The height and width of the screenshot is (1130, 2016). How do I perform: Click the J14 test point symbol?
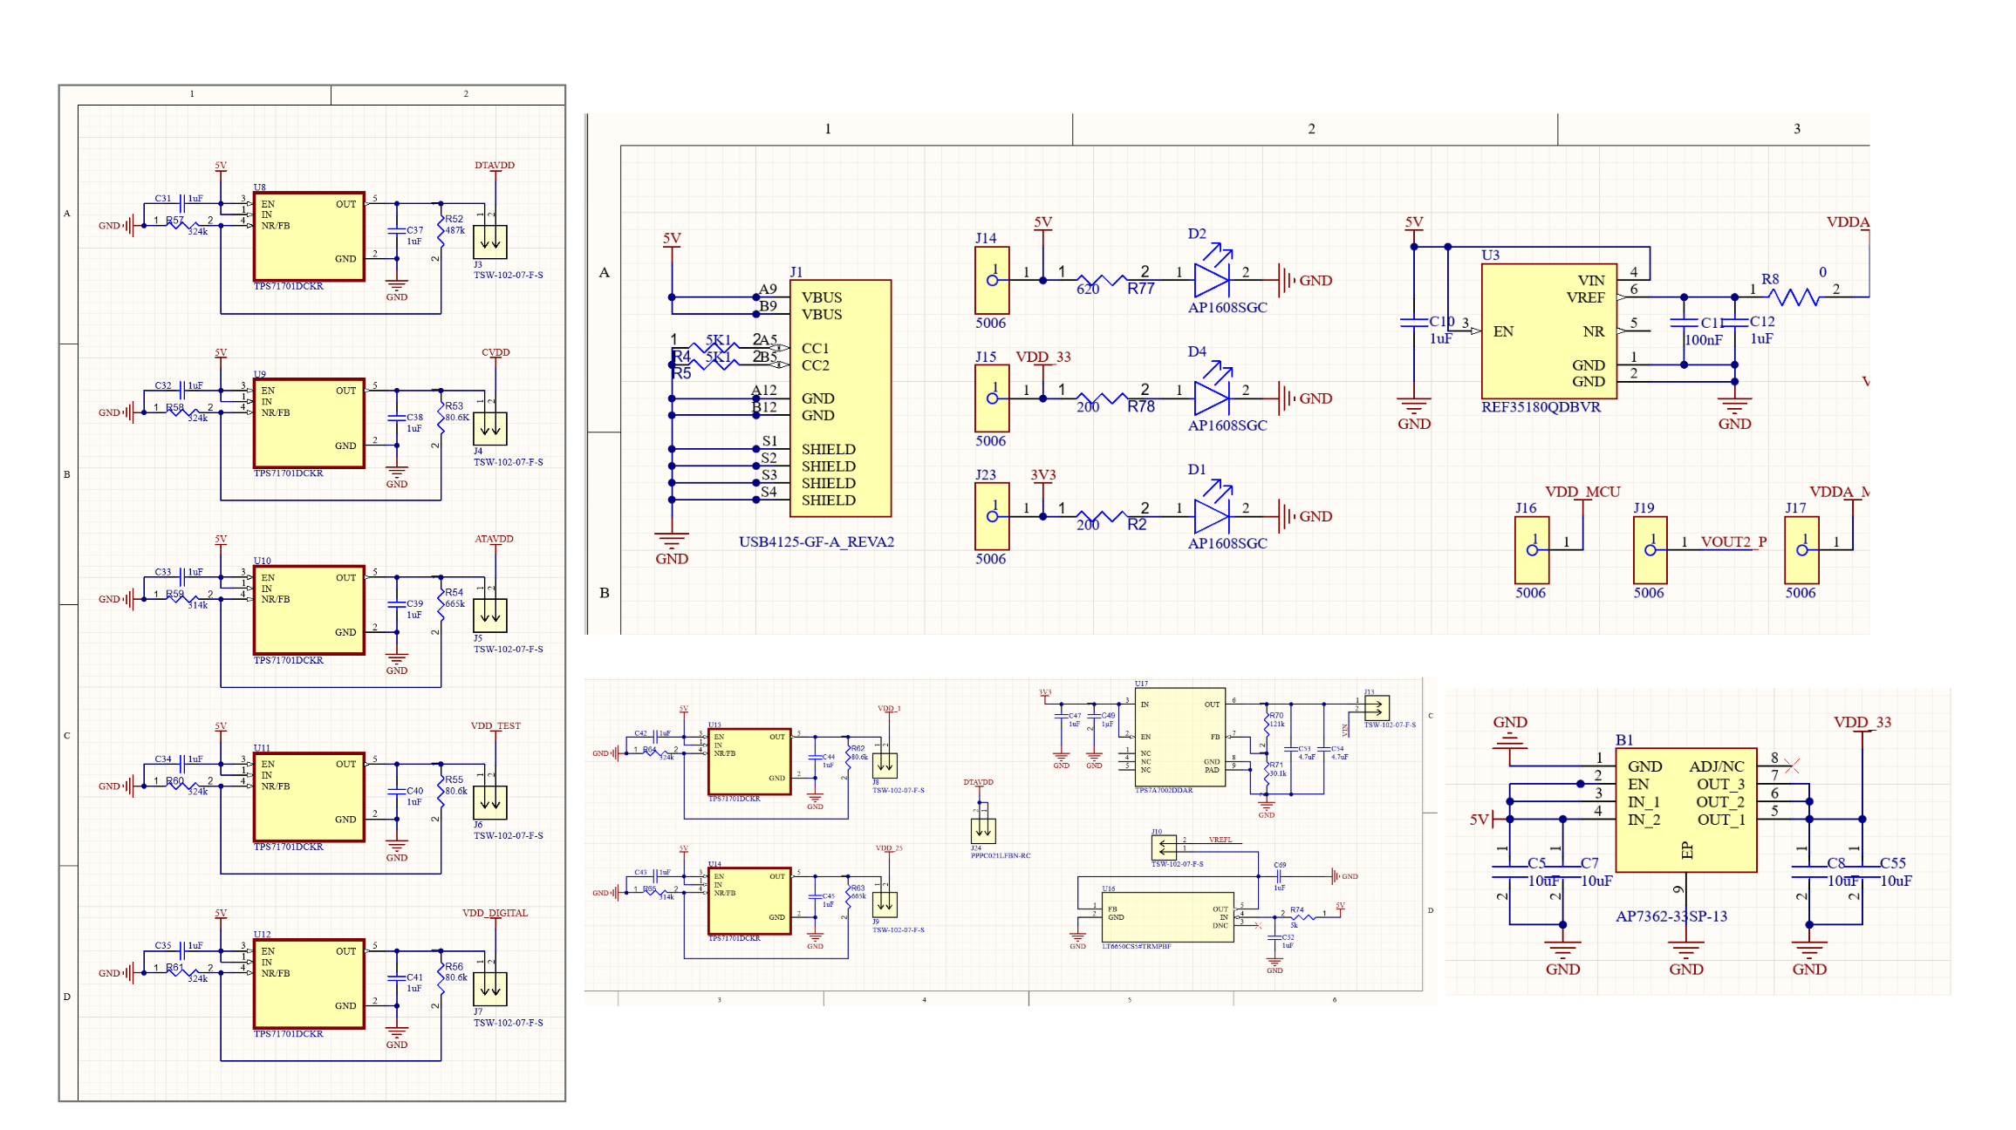992,280
